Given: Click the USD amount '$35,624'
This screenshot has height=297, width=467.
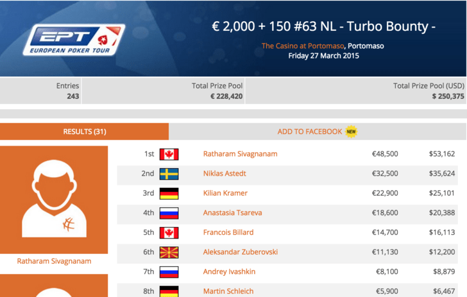Looking at the screenshot, I should [442, 174].
